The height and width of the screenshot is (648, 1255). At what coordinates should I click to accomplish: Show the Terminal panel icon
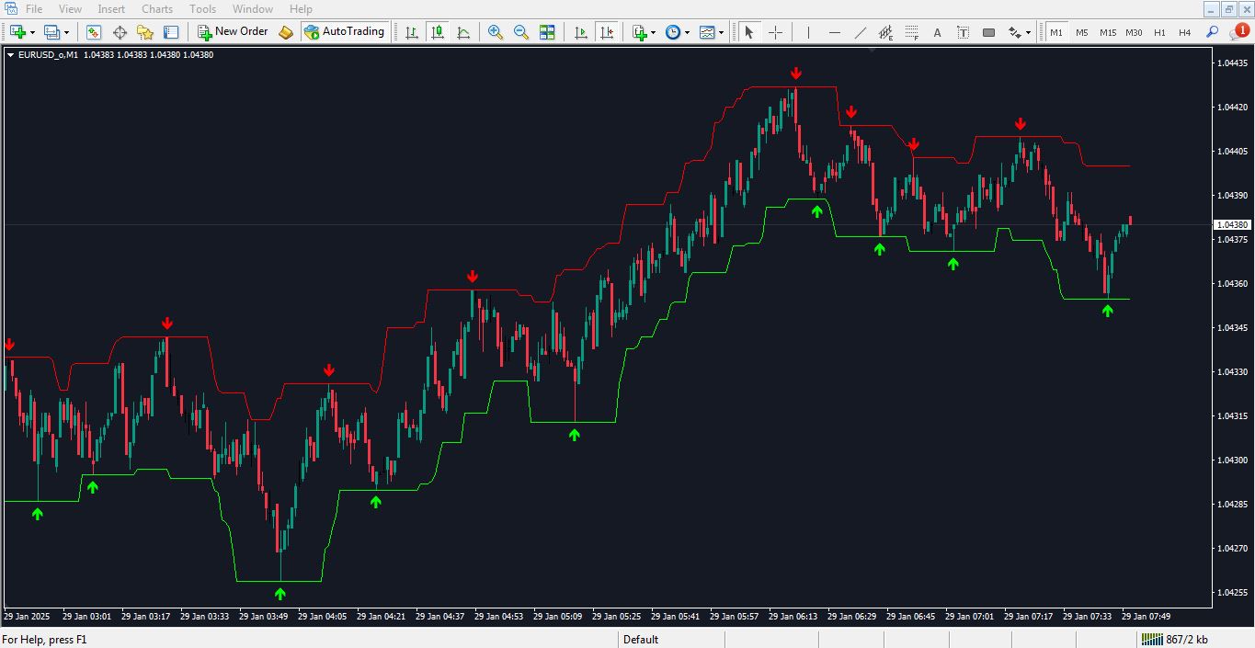pyautogui.click(x=171, y=32)
